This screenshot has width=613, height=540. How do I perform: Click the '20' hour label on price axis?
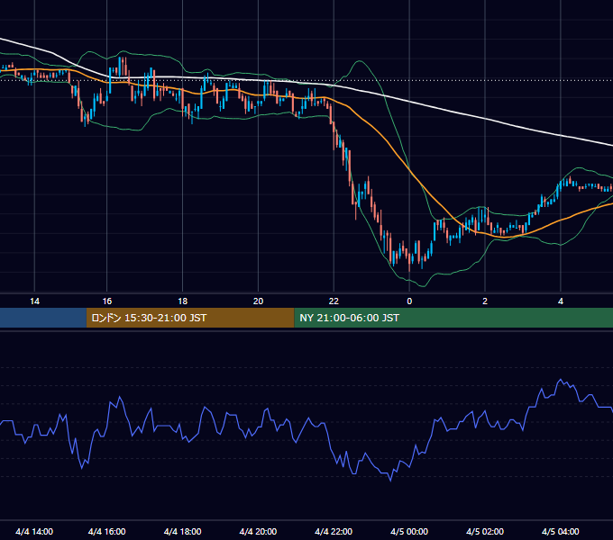tap(258, 301)
